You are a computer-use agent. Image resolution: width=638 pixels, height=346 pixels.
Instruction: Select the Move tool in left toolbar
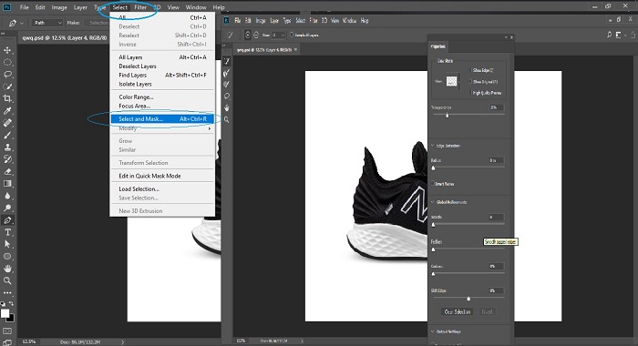(x=7, y=50)
